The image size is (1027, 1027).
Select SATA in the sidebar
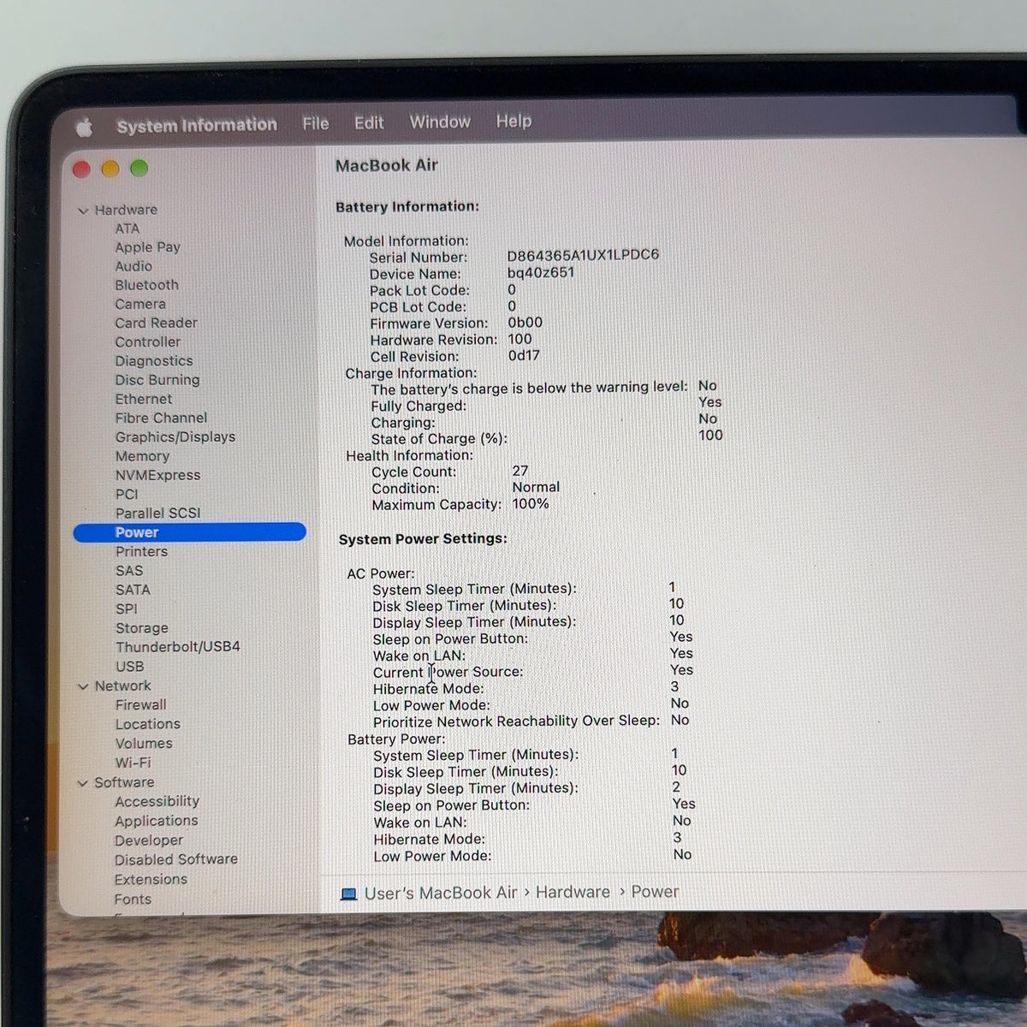pyautogui.click(x=133, y=590)
